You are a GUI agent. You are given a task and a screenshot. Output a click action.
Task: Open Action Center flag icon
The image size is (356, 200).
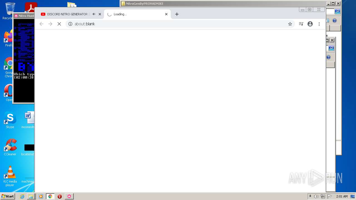click(x=330, y=196)
